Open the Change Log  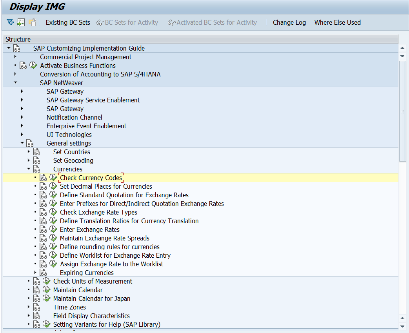tap(289, 22)
